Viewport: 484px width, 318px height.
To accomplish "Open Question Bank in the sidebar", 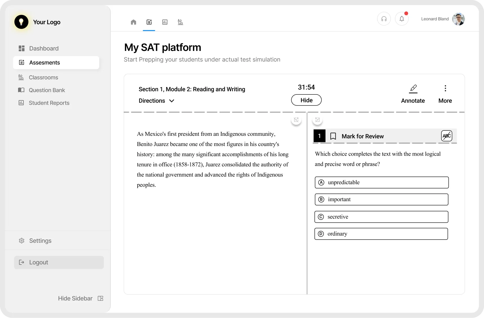I will tap(42, 90).
